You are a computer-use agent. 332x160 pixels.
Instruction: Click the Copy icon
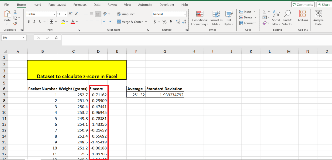pos(15,18)
